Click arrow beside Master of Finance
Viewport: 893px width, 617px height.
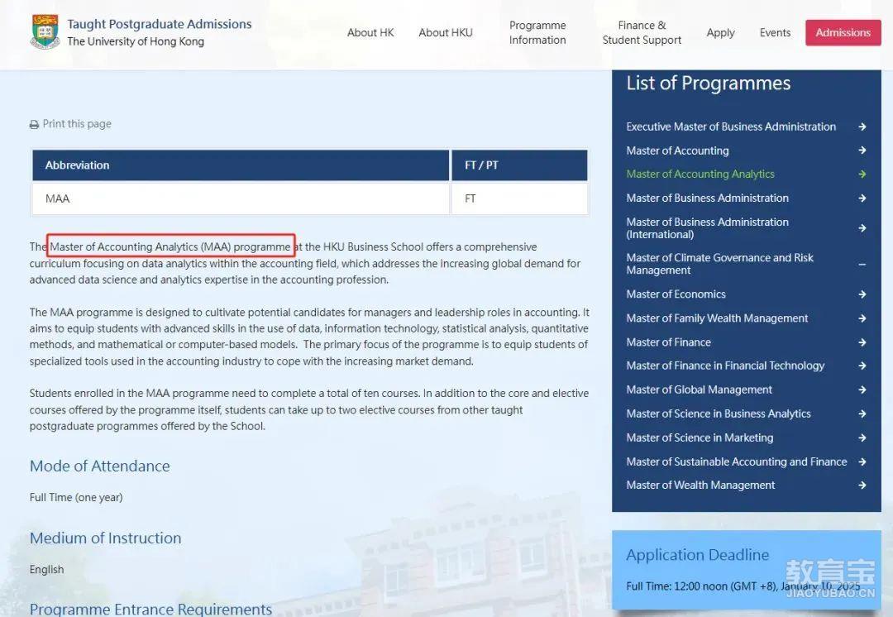(862, 342)
